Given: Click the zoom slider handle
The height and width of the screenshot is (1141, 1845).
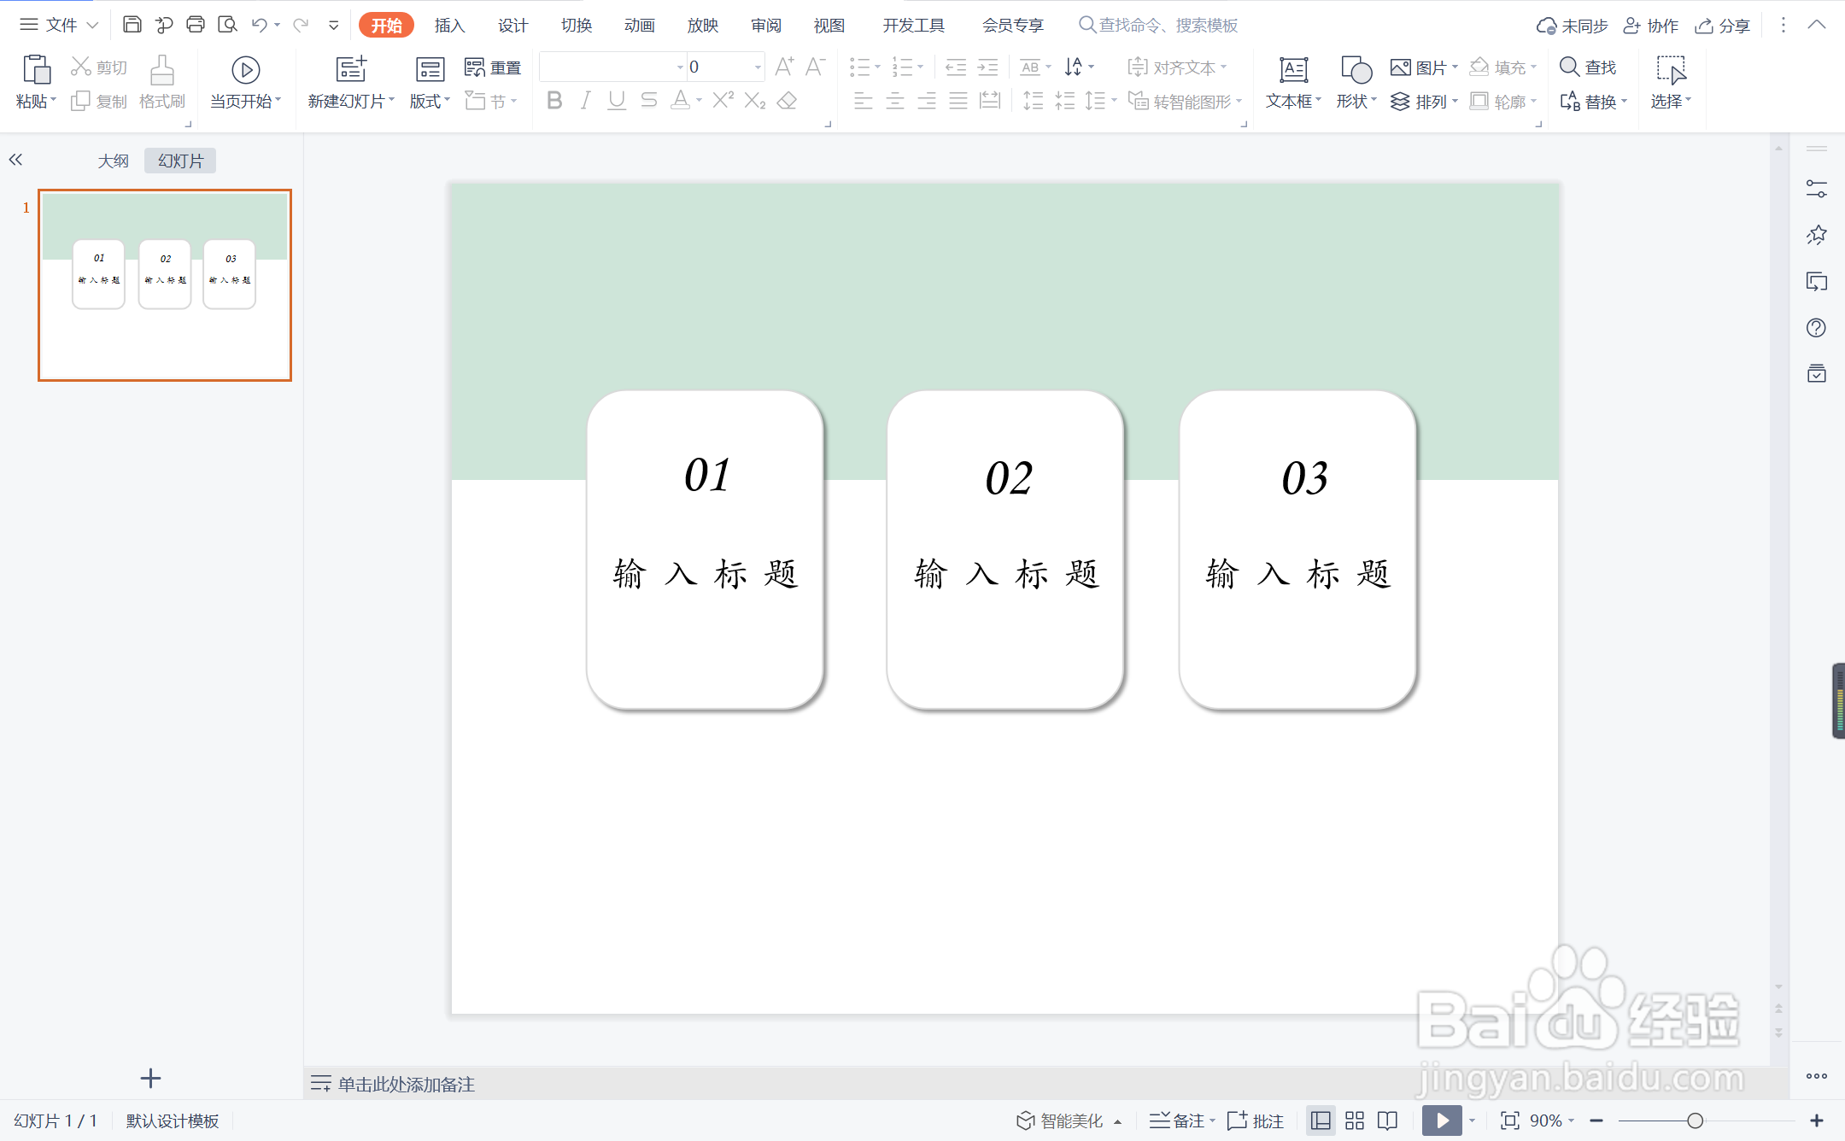Looking at the screenshot, I should 1695,1121.
